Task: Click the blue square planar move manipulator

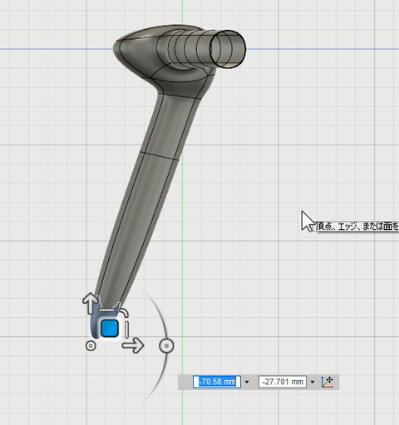Action: [x=110, y=328]
